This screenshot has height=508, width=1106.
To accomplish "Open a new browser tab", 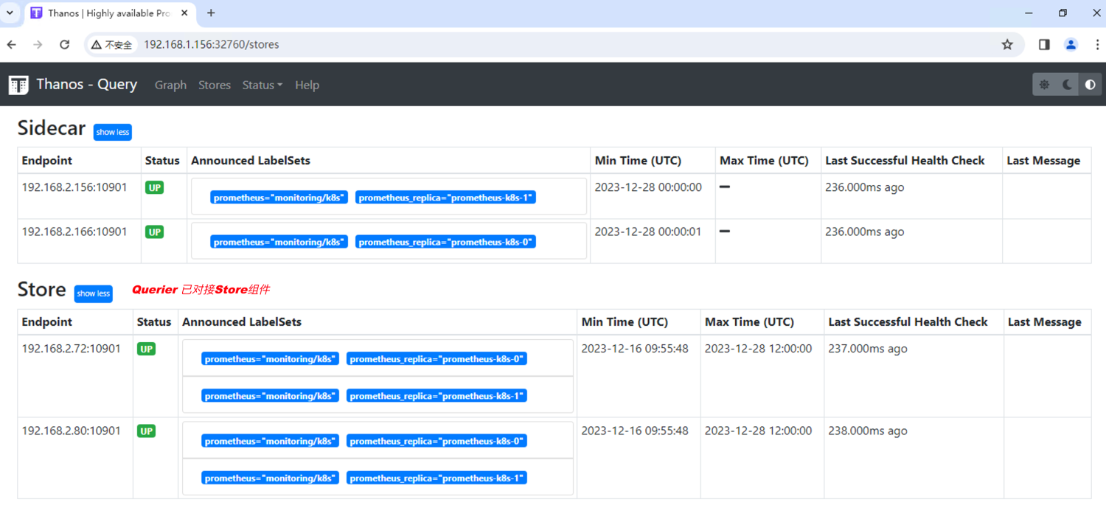I will pos(211,13).
